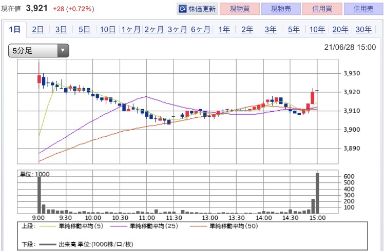This screenshot has height=251, width=385.
Task: Click the 株価更新 refresh button
Action: click(197, 9)
